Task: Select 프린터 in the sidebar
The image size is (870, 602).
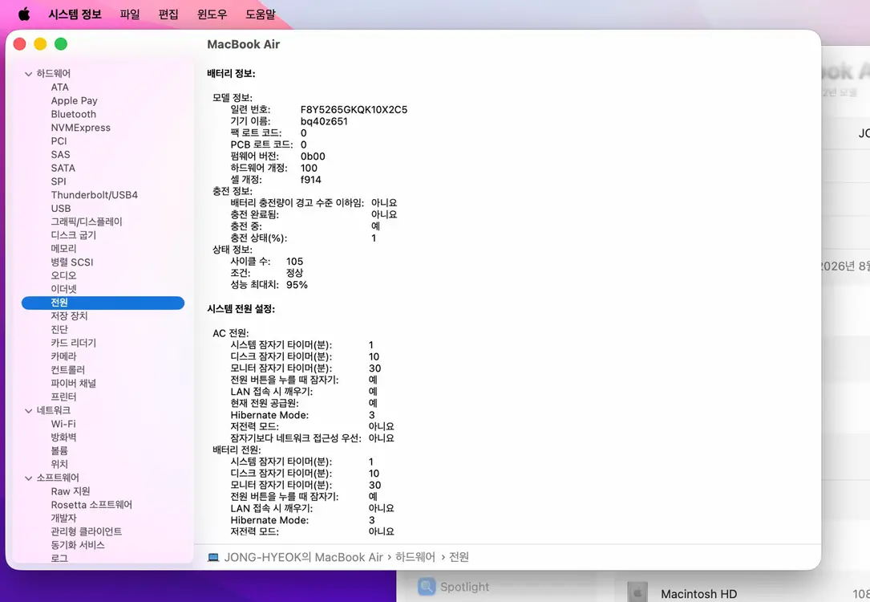Action: 64,397
